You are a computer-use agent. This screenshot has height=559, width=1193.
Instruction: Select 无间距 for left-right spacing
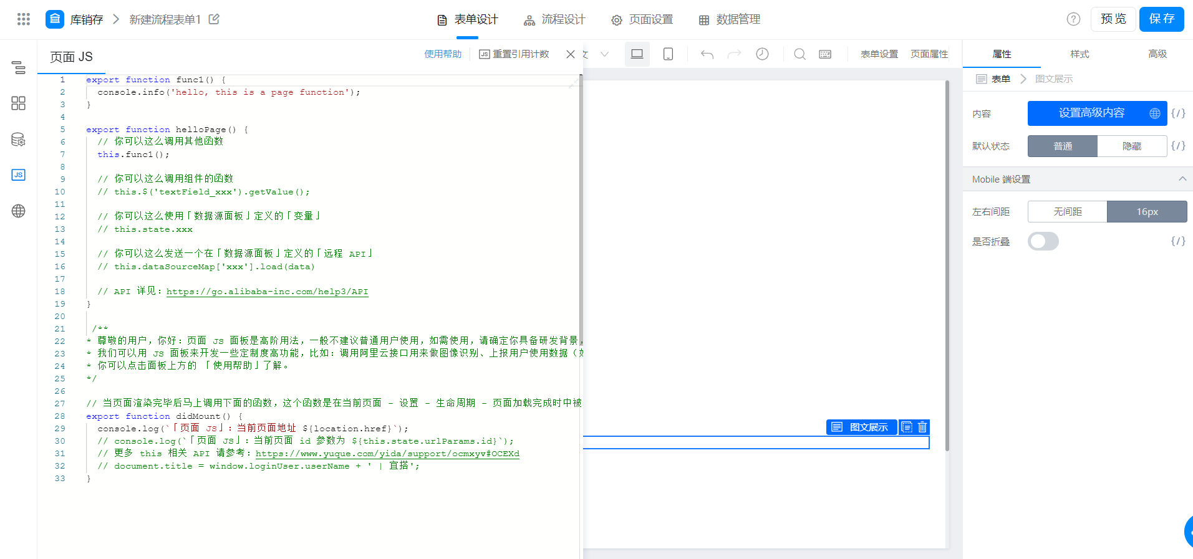[x=1068, y=212]
